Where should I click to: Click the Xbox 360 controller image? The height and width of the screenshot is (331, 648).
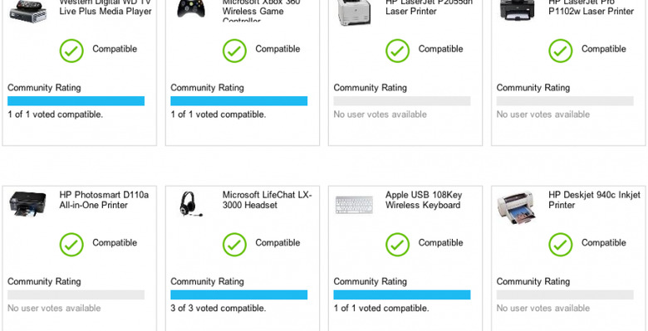[191, 8]
